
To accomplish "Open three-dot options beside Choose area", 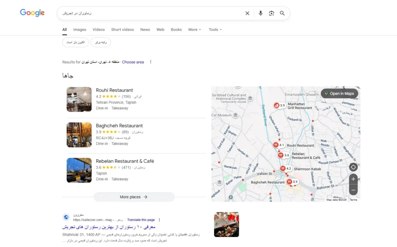I will point(150,62).
